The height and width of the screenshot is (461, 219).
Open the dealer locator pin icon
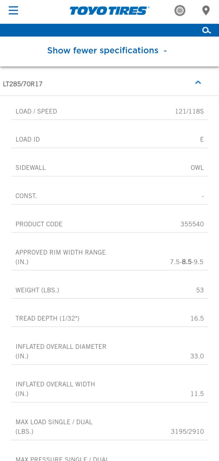click(x=206, y=10)
